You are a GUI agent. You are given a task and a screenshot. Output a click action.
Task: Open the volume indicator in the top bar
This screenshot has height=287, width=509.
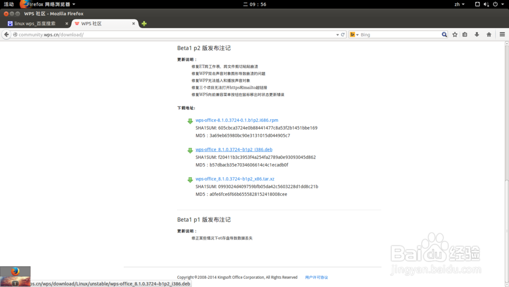pos(486,4)
